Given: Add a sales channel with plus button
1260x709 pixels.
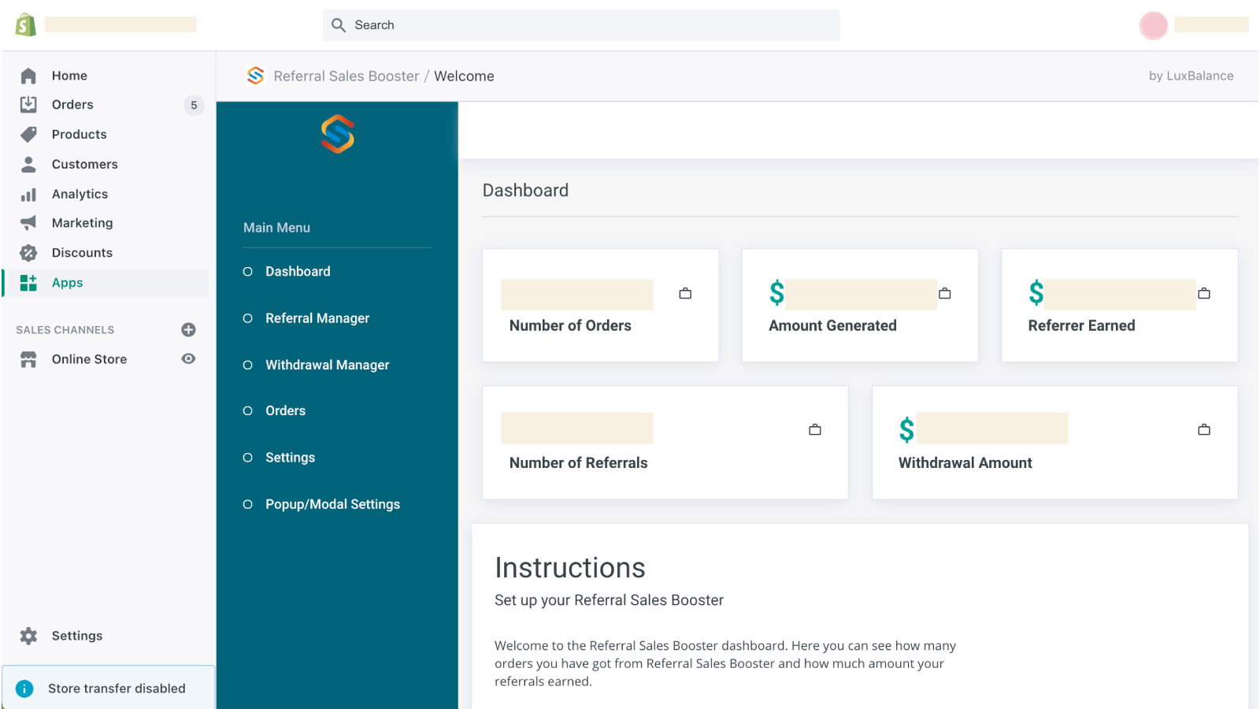Looking at the screenshot, I should click(x=188, y=330).
